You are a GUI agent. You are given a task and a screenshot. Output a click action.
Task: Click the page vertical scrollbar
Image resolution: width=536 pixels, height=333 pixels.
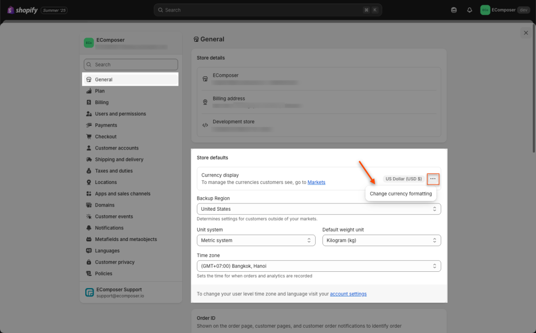point(534,89)
